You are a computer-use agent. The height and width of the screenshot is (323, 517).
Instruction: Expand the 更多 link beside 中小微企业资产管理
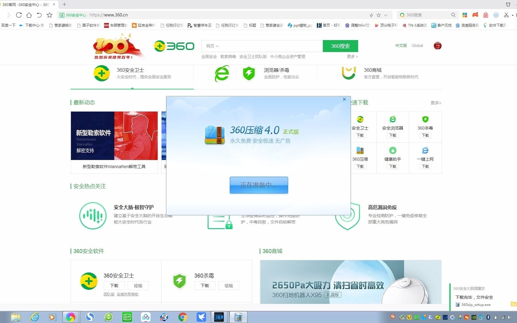352,57
